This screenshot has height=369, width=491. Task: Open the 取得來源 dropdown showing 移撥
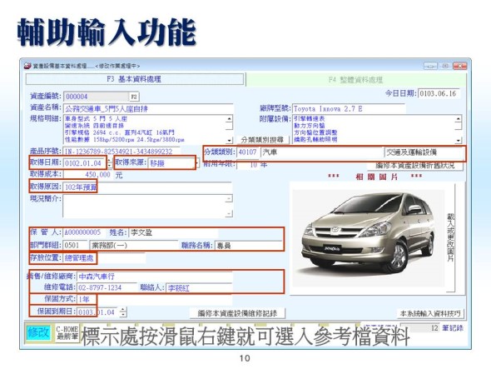click(x=173, y=163)
